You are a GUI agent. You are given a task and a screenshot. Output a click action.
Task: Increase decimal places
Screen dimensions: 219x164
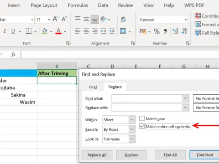[x=175, y=31]
